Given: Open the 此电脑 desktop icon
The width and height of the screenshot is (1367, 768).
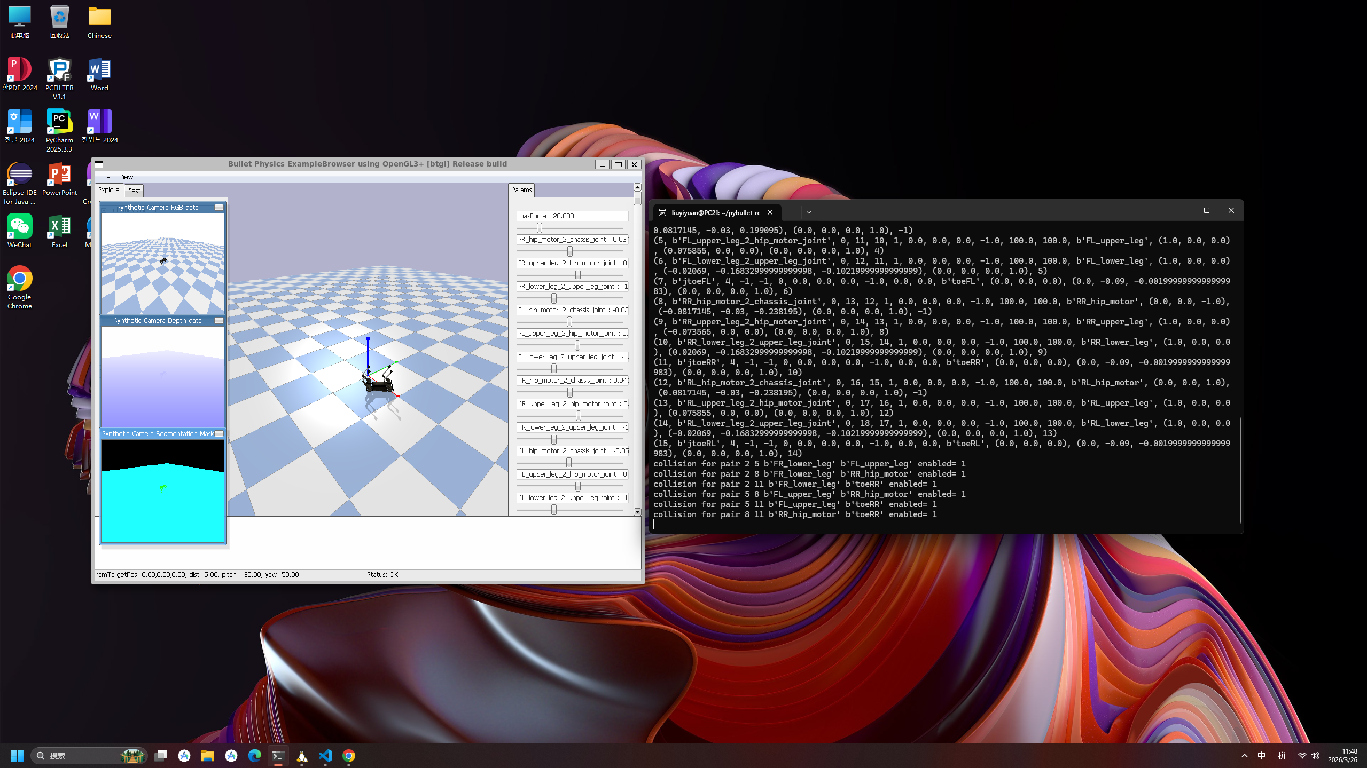Looking at the screenshot, I should [x=20, y=22].
